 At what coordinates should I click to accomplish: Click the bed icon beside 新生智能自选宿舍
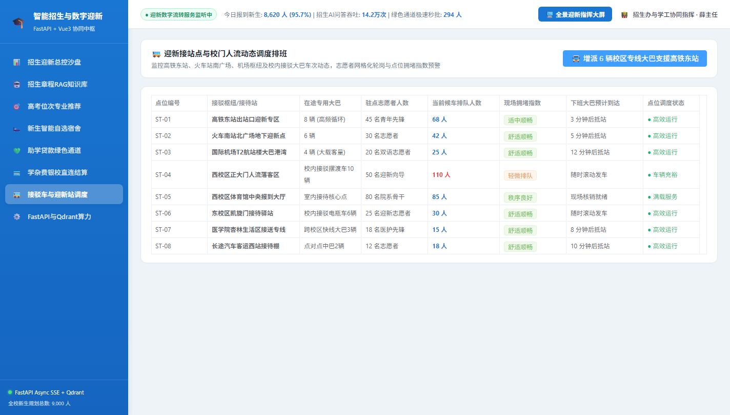pos(17,128)
